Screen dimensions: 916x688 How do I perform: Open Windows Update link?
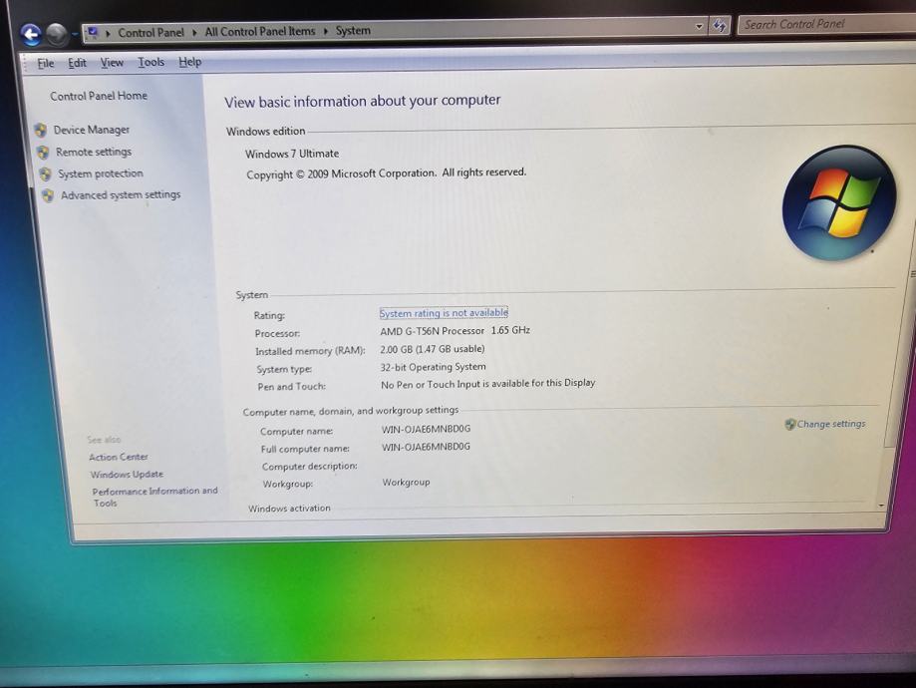point(127,474)
